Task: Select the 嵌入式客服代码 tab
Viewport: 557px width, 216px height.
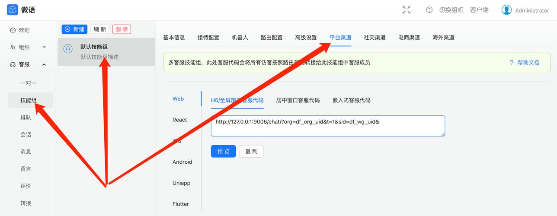Action: (x=352, y=100)
